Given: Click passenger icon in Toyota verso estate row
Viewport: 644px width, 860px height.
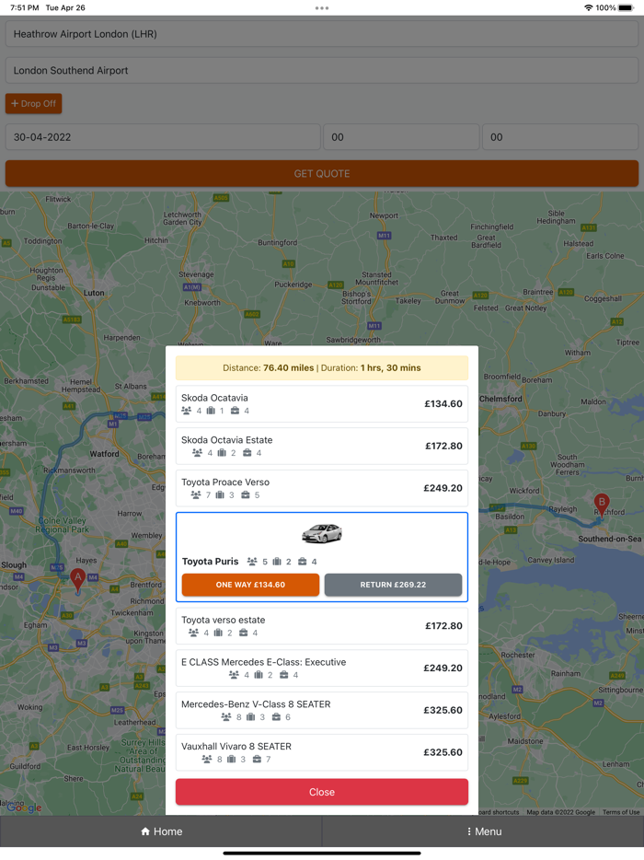Looking at the screenshot, I should 193,633.
